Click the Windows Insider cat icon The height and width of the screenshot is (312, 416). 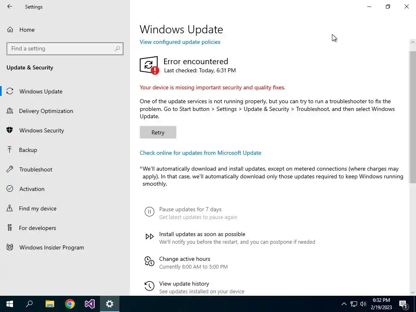pyautogui.click(x=10, y=247)
